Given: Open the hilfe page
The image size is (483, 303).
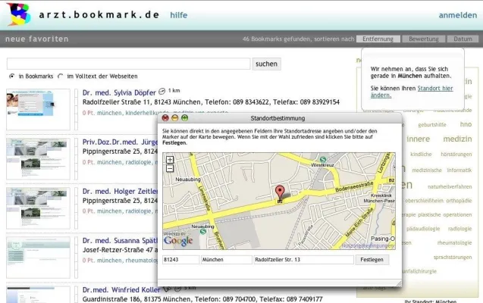Looking at the screenshot, I should coord(179,15).
